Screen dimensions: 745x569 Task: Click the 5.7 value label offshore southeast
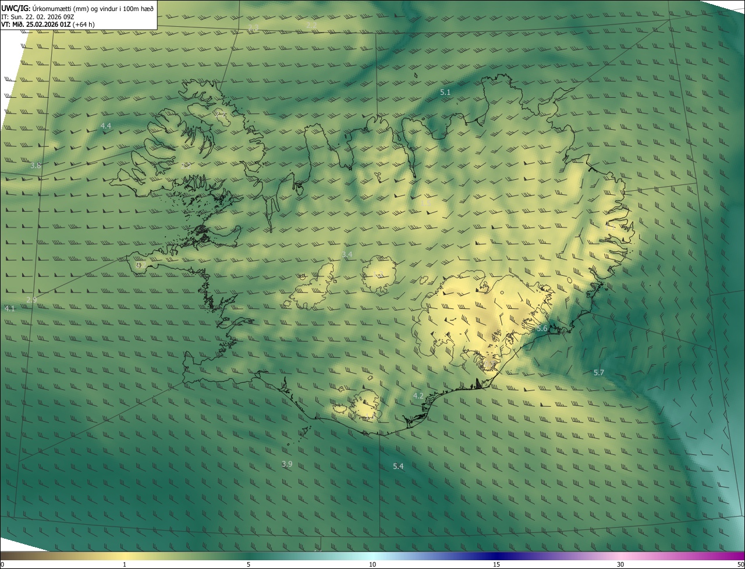[598, 372]
